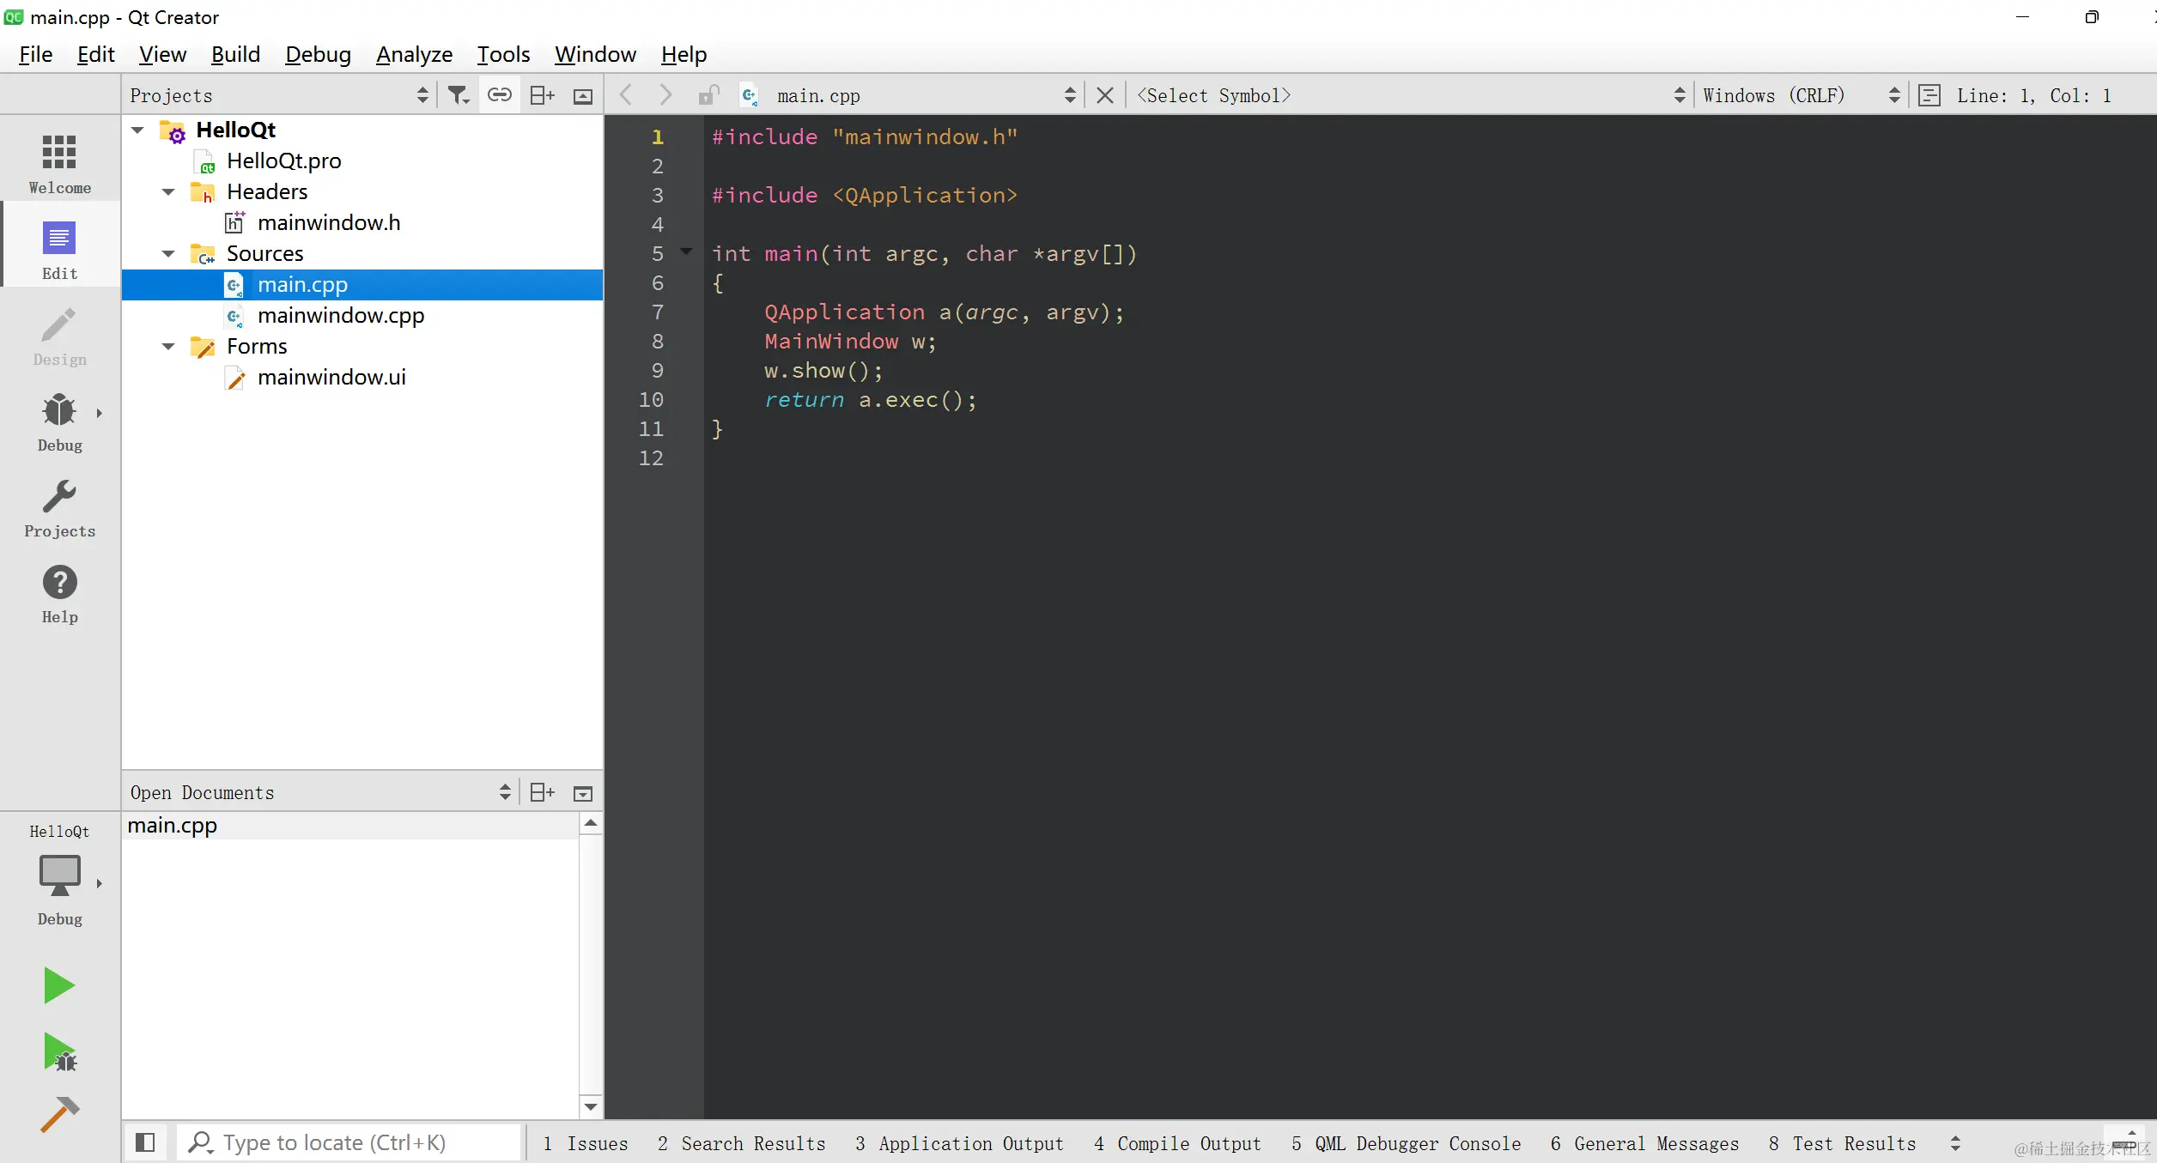Toggle the left sidebar visibility button
Screen dimensions: 2157x1163
(x=145, y=1142)
